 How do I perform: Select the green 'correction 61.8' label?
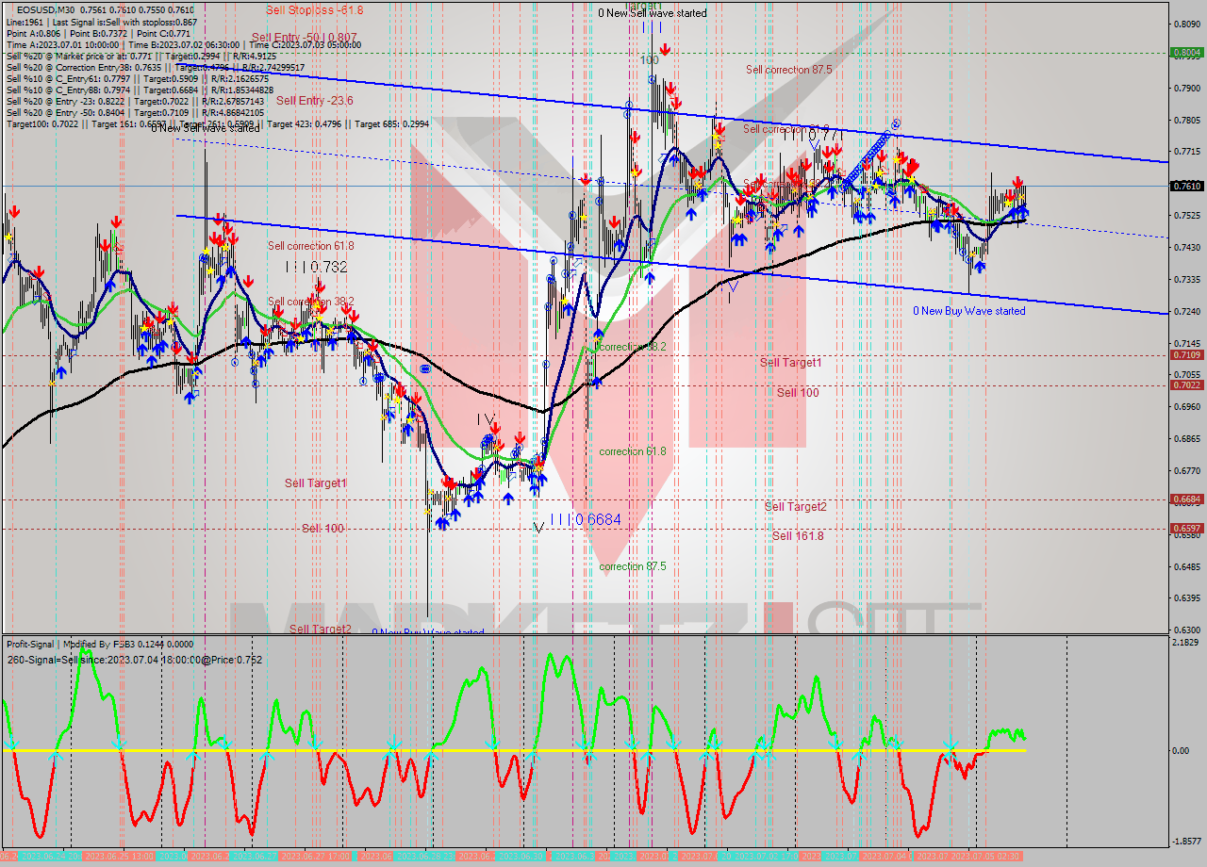[633, 451]
